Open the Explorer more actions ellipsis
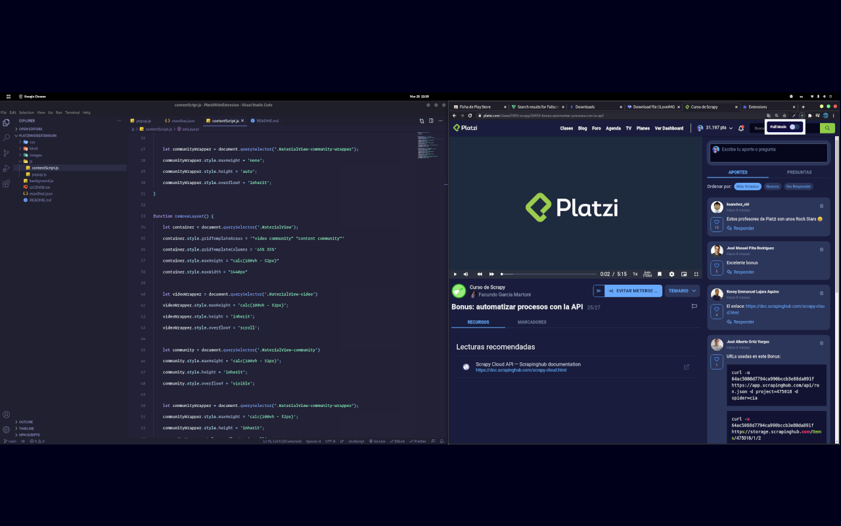The image size is (841, 526). [119, 121]
